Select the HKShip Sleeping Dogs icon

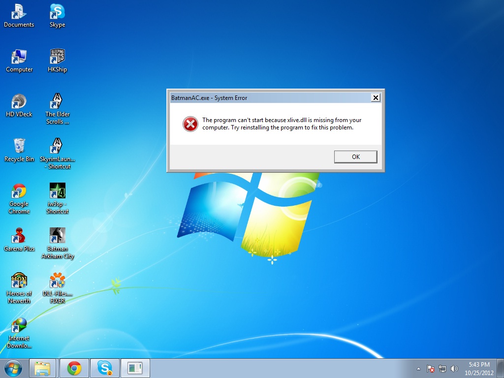pyautogui.click(x=58, y=57)
